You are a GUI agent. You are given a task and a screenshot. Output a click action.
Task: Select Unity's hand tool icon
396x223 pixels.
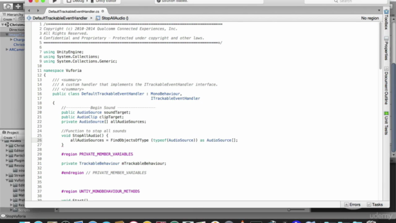(8, 6)
